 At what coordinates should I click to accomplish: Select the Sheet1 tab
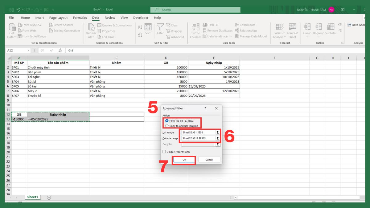32,197
